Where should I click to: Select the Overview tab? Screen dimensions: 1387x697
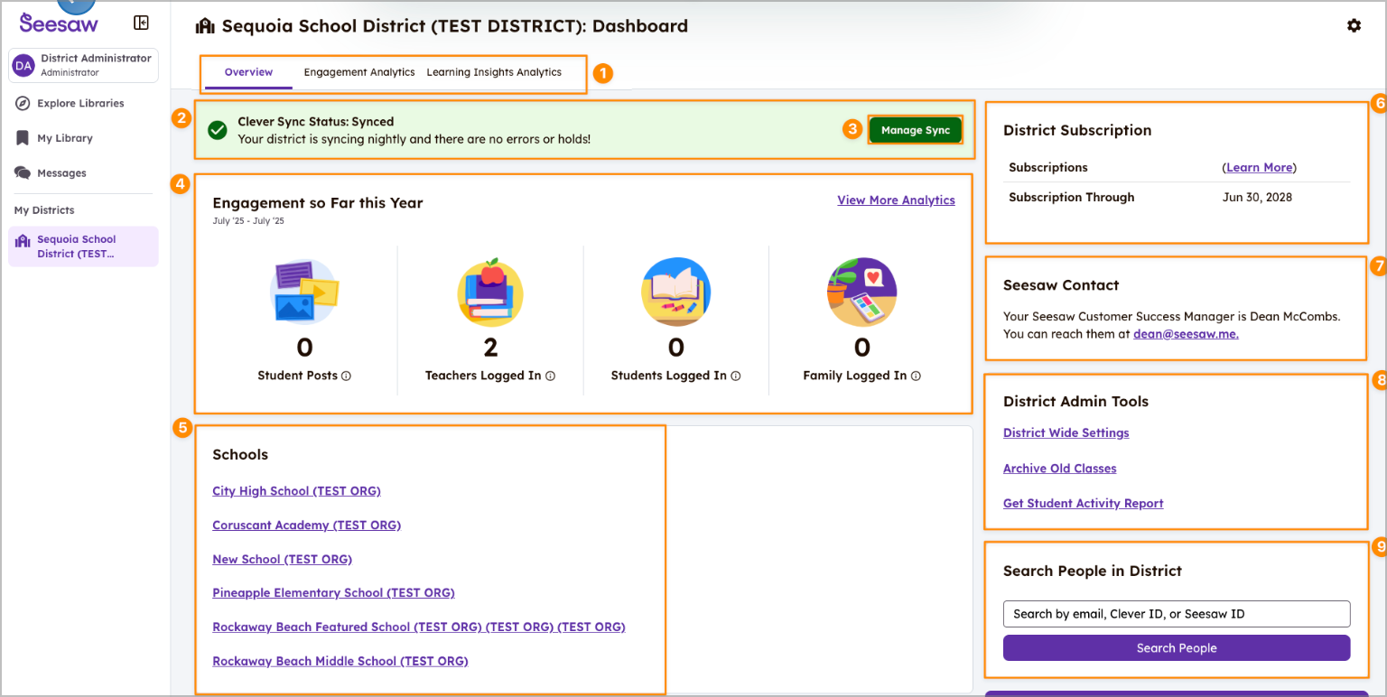click(248, 72)
